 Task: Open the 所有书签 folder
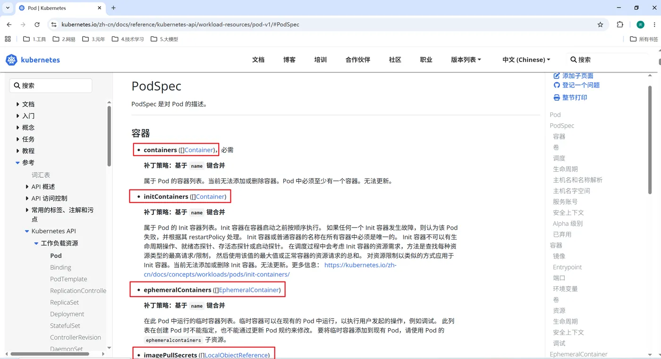[644, 39]
